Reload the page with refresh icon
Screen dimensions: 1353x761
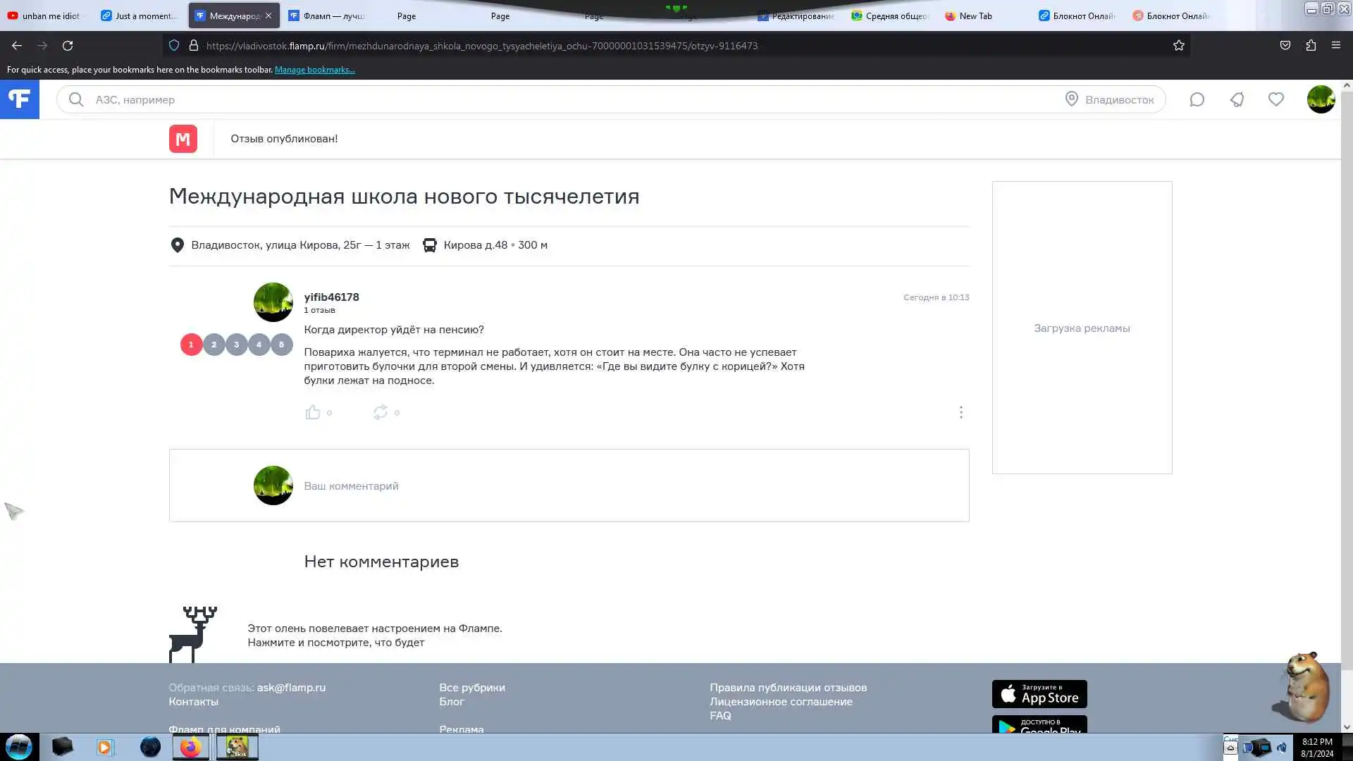[x=68, y=45]
